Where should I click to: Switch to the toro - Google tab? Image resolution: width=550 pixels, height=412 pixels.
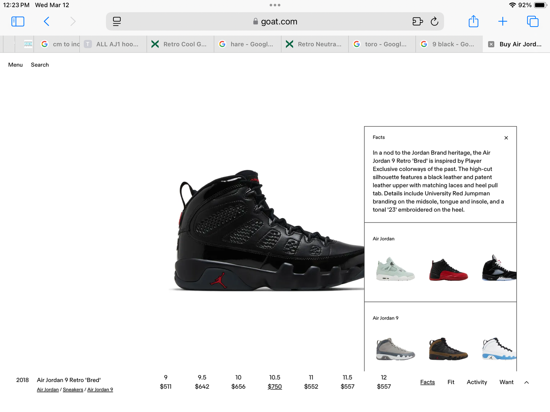click(382, 44)
